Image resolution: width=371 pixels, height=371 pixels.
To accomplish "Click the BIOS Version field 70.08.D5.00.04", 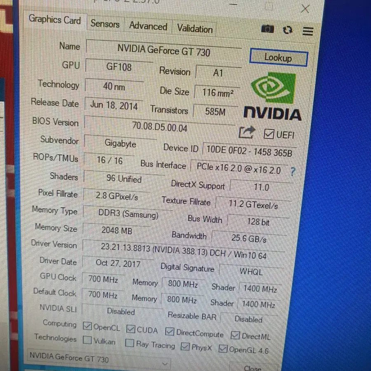I will tap(160, 127).
